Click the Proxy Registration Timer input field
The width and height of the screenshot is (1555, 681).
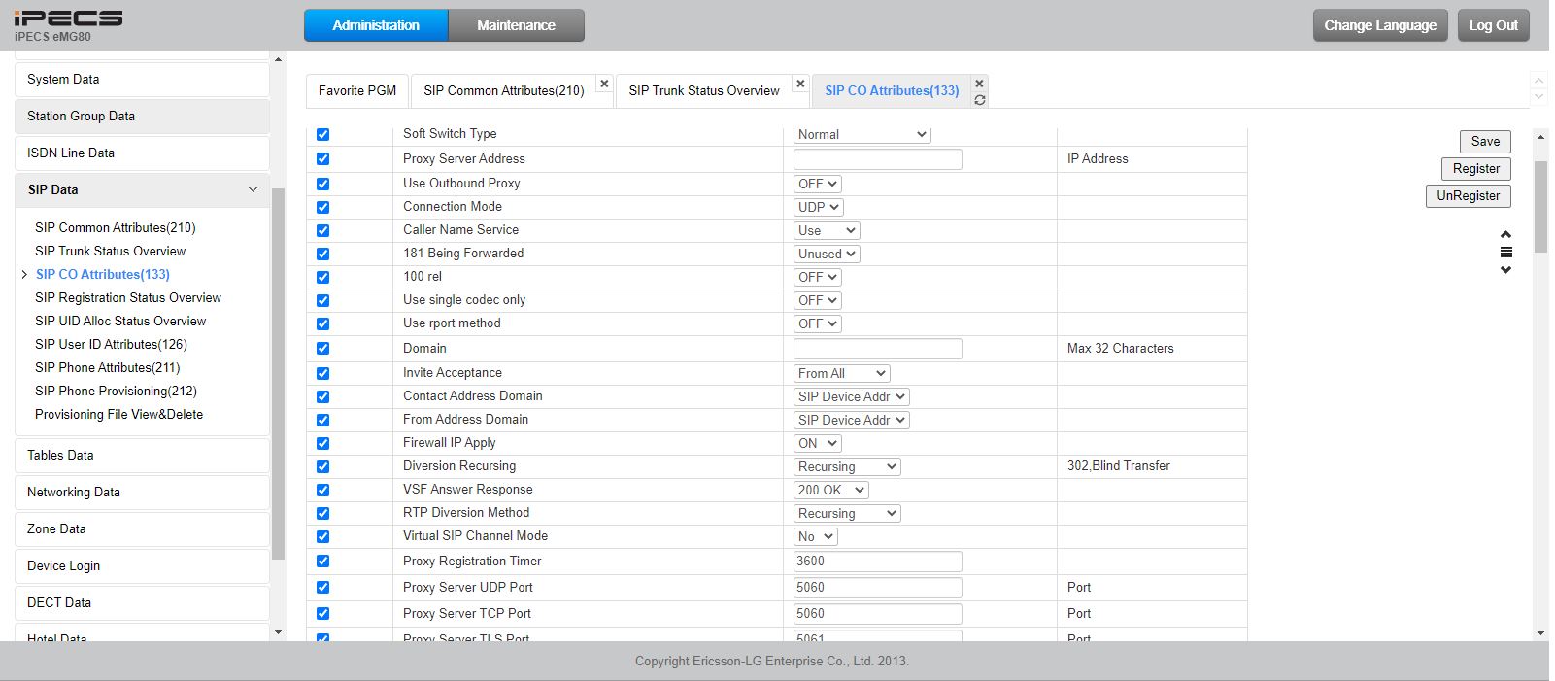(878, 562)
